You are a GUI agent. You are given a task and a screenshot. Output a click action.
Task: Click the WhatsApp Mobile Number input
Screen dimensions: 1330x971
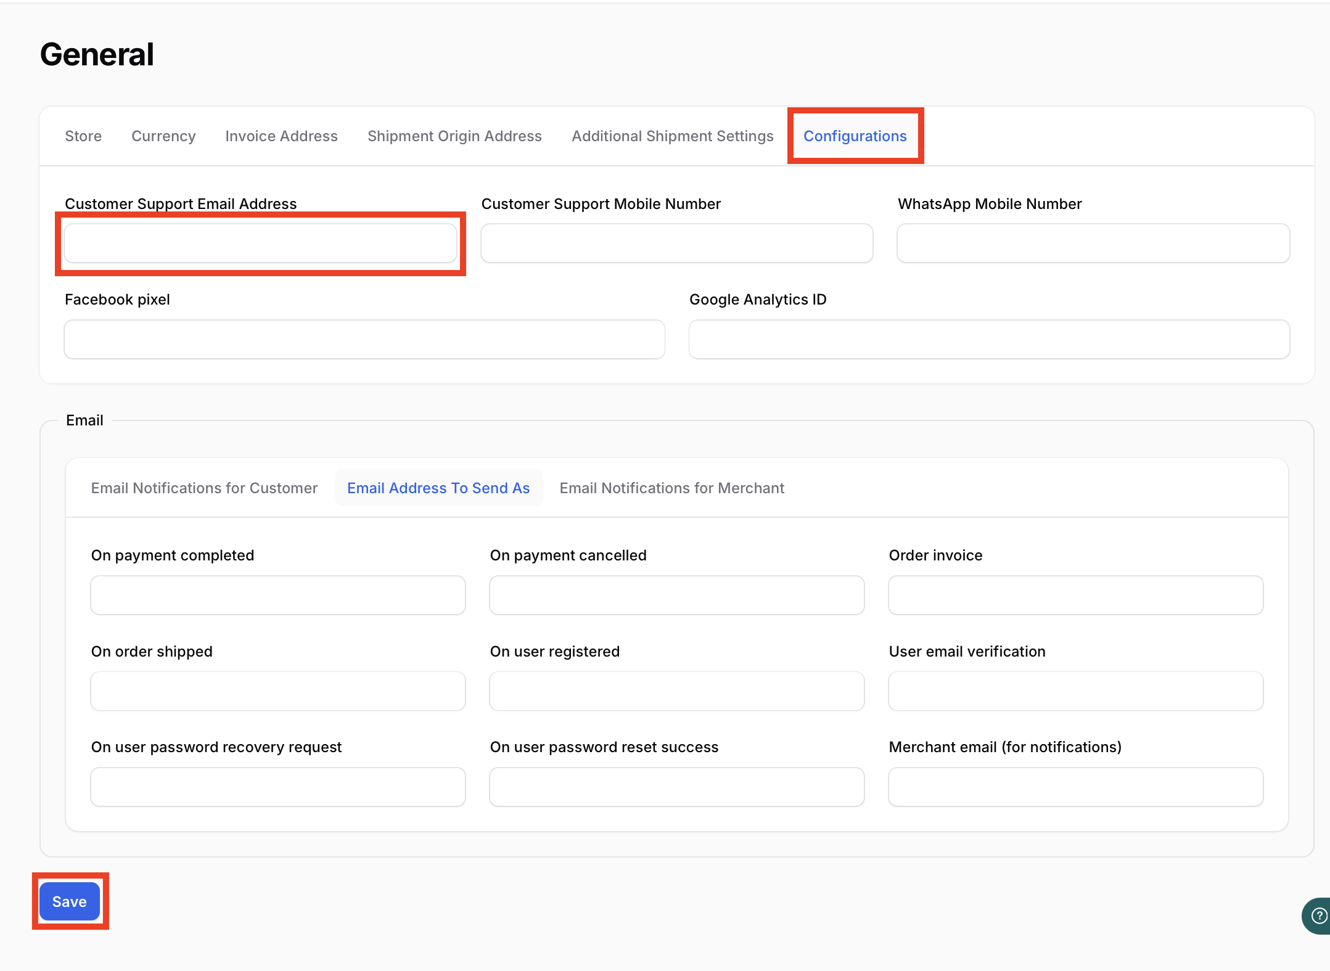click(x=1093, y=244)
